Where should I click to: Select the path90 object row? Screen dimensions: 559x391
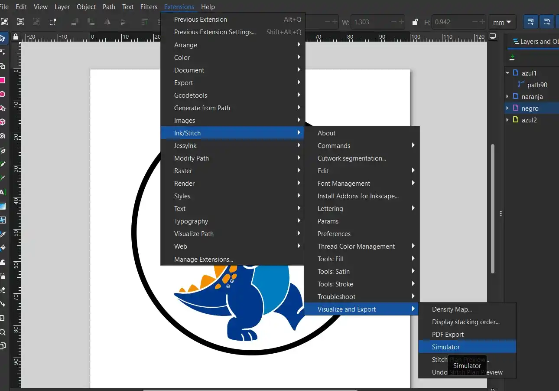[532, 85]
